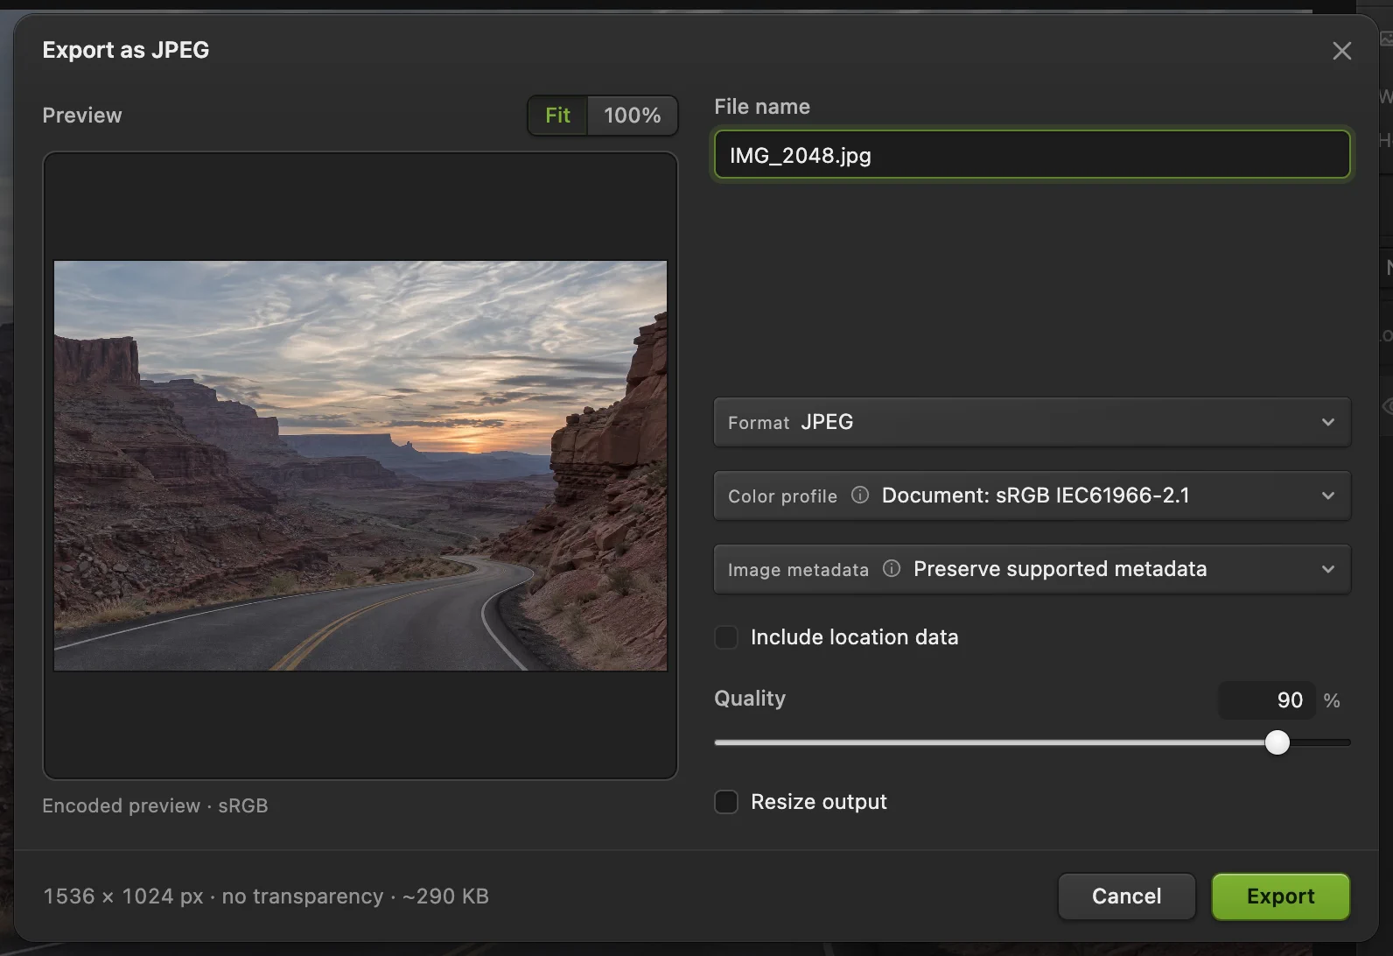The width and height of the screenshot is (1393, 956).
Task: Open the Color profile dropdown
Action: (x=1032, y=496)
